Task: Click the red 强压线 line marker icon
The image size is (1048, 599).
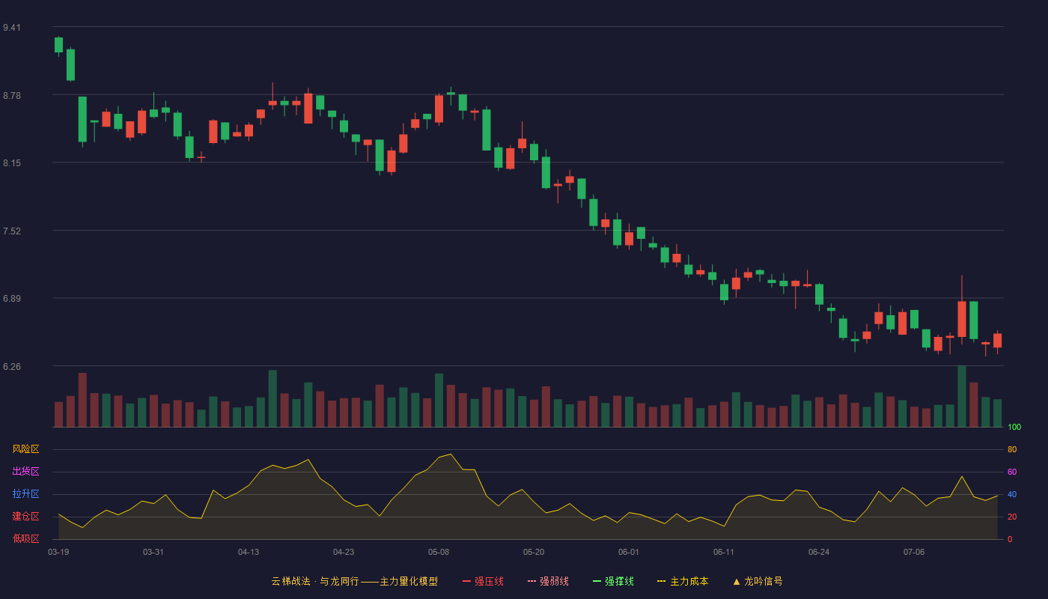Action: tap(466, 581)
